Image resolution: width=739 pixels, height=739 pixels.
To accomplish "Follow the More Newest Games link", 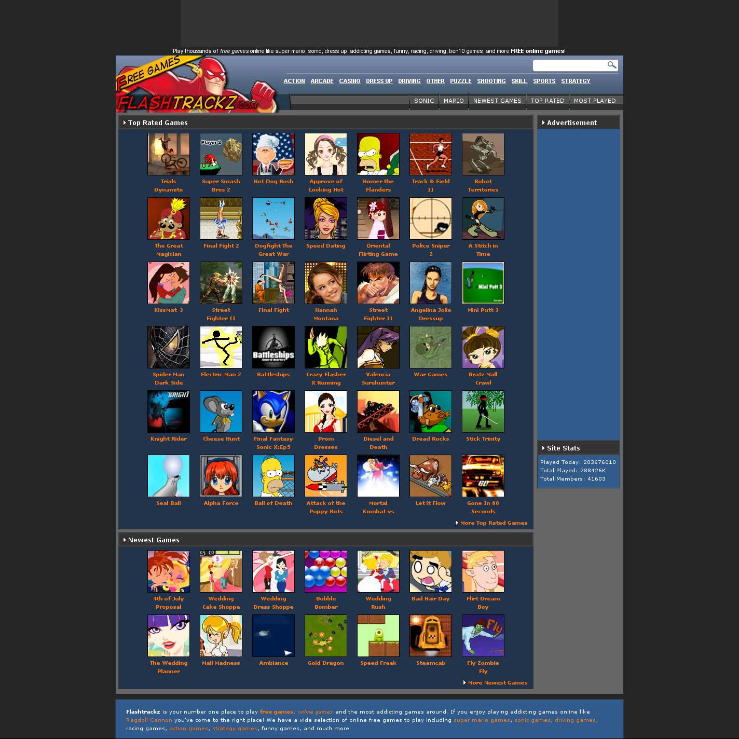I will coord(498,682).
